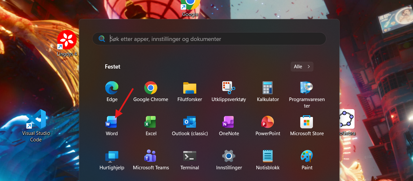The height and width of the screenshot is (181, 413).
Task: Open Notisblokk notepad
Action: [x=268, y=156]
